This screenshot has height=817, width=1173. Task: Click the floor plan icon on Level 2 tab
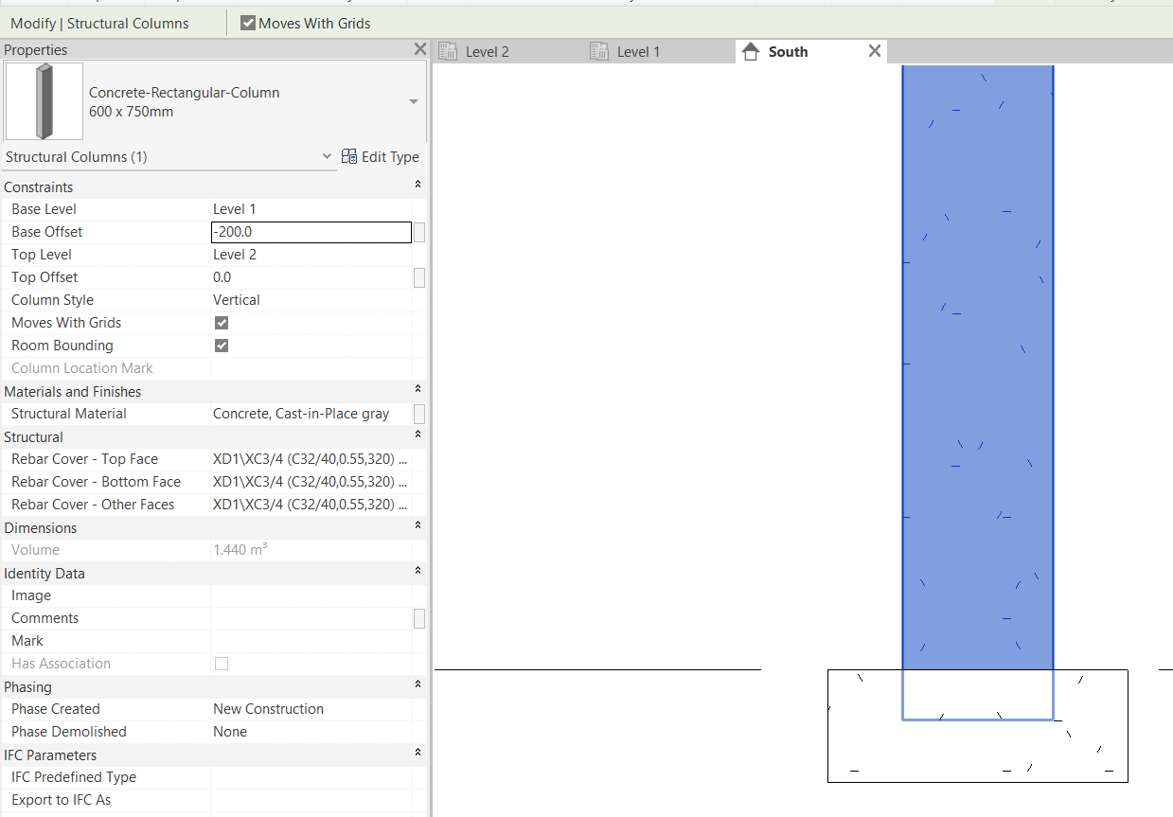tap(448, 51)
